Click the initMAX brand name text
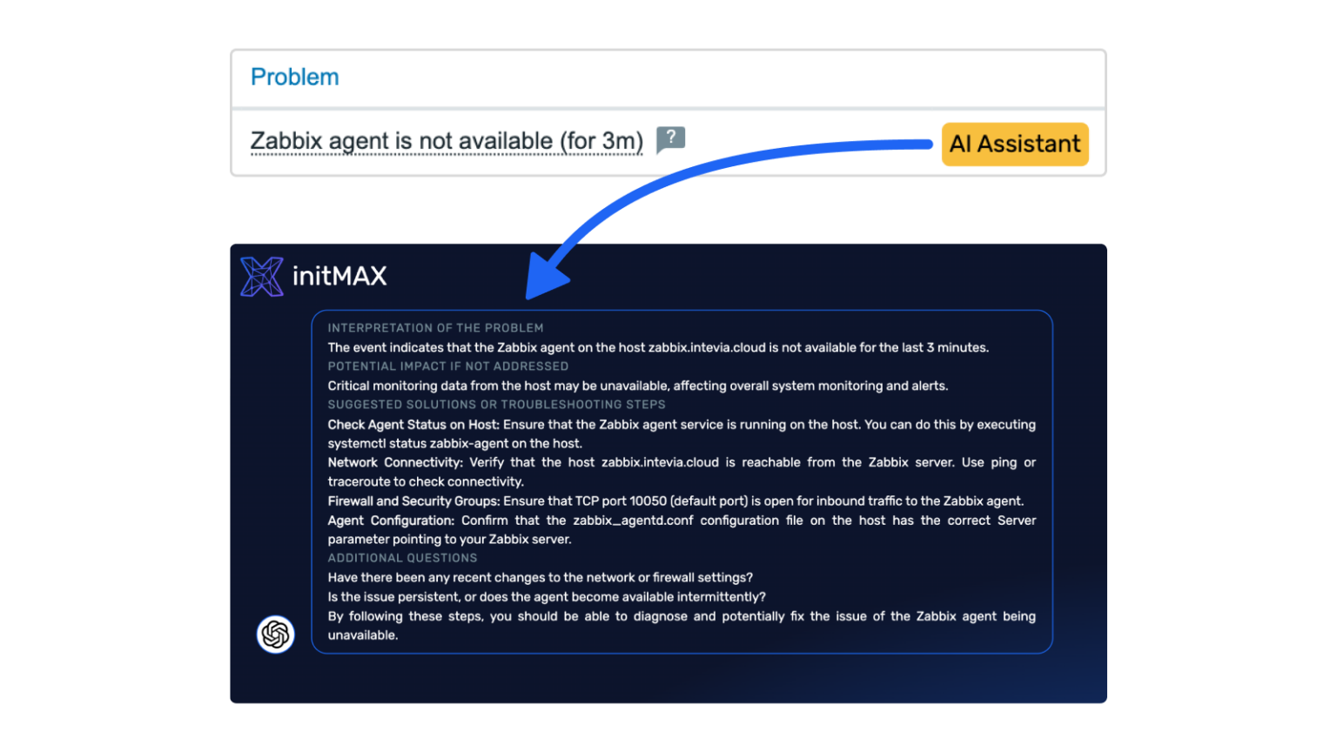This screenshot has width=1337, height=752. (x=339, y=277)
